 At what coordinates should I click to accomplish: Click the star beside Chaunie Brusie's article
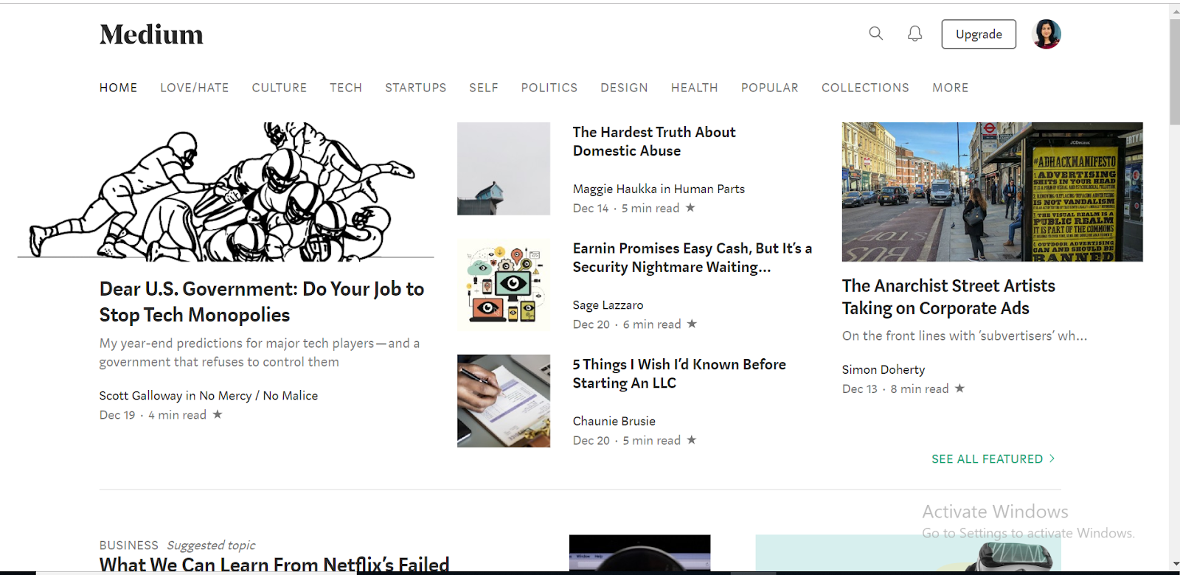tap(692, 440)
